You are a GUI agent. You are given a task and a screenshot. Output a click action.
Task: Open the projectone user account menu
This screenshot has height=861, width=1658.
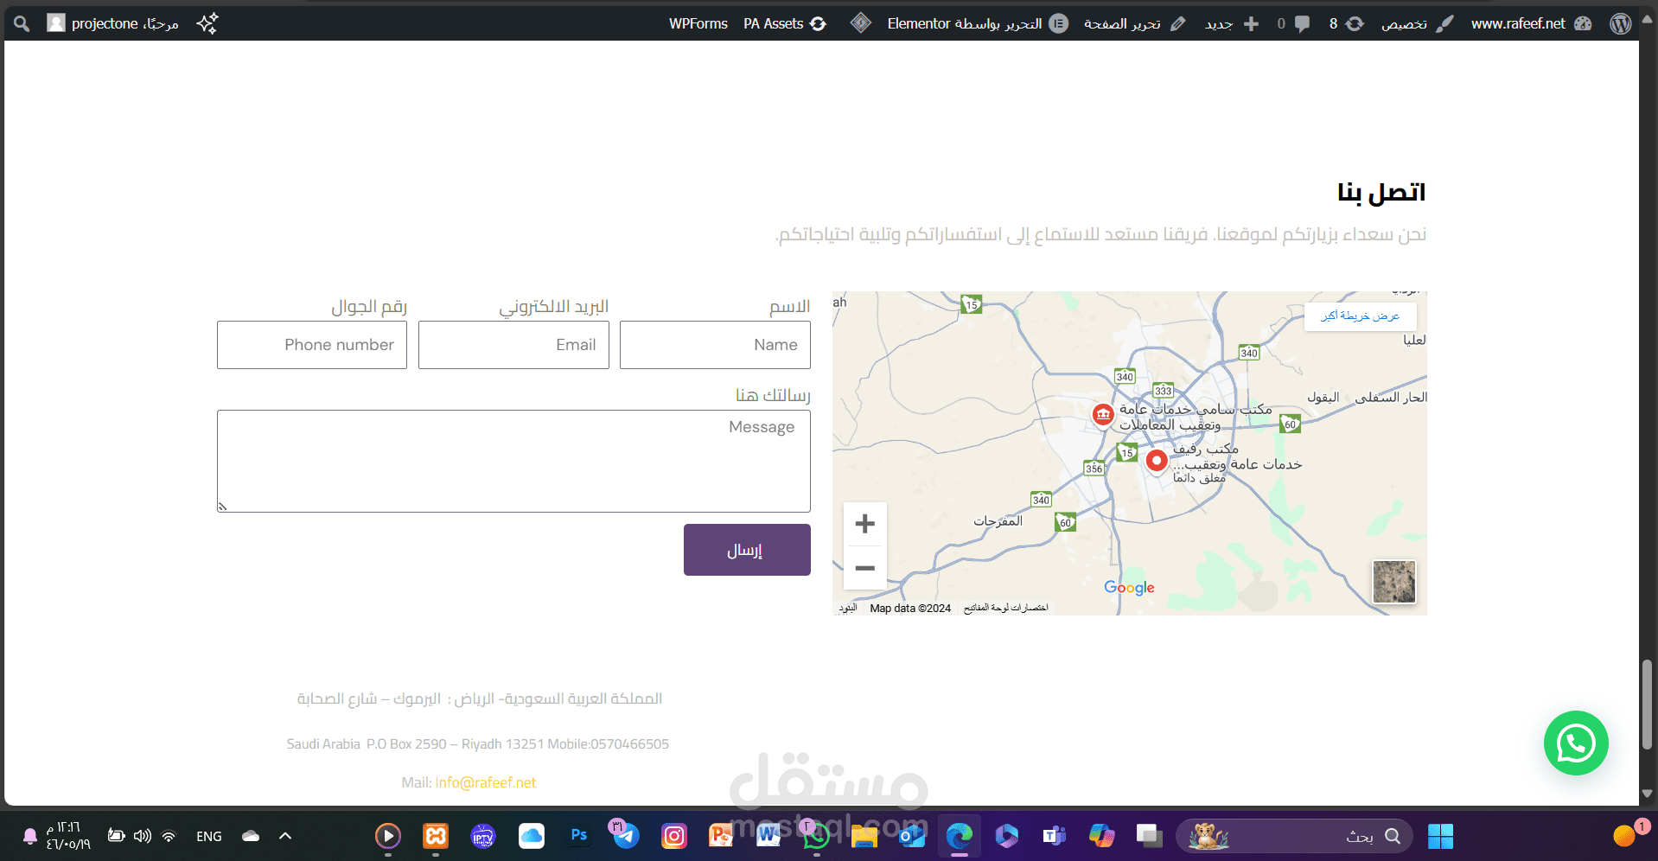pyautogui.click(x=112, y=23)
